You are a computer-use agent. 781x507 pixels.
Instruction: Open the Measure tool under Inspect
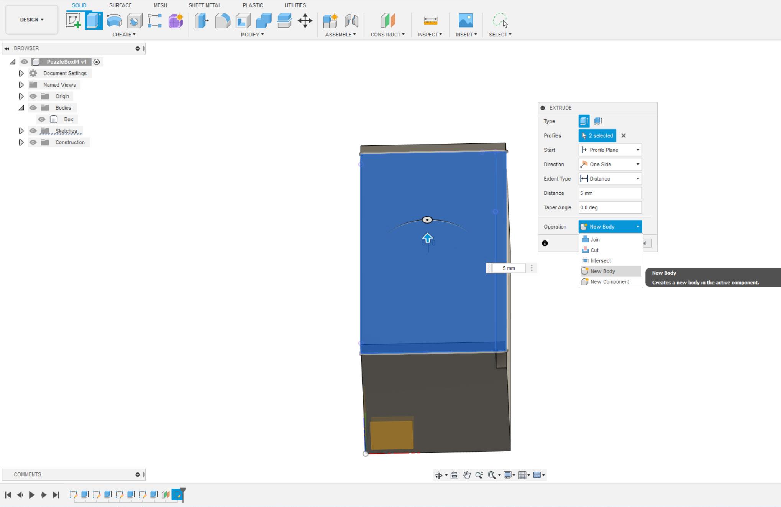point(430,20)
